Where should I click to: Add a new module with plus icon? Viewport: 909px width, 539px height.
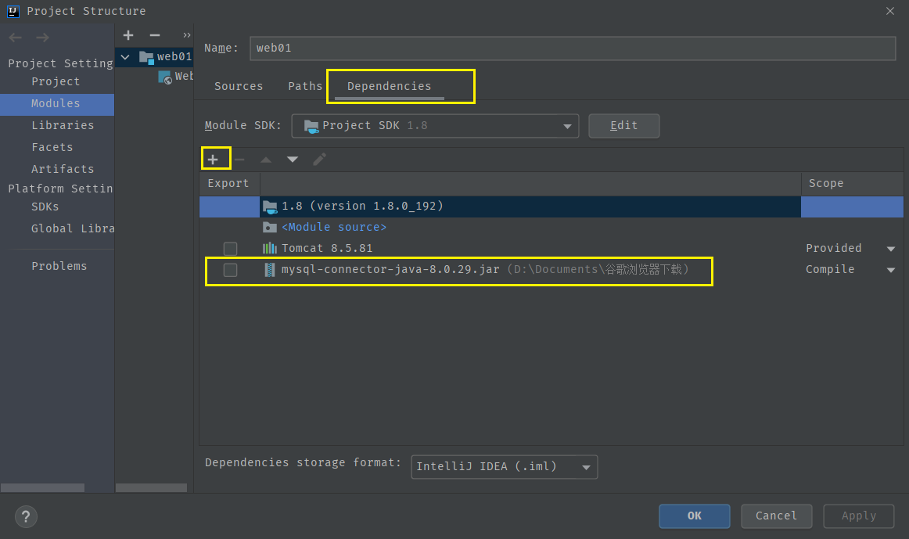point(128,35)
